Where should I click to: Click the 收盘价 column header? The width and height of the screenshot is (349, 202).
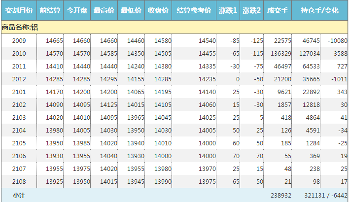pyautogui.click(x=158, y=10)
